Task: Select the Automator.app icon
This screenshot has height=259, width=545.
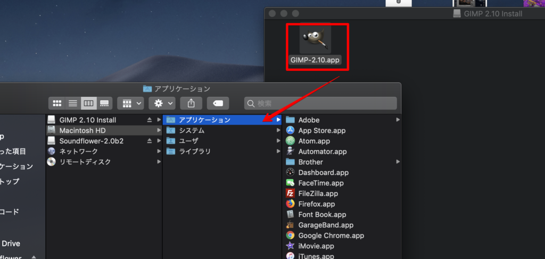Action: [290, 151]
